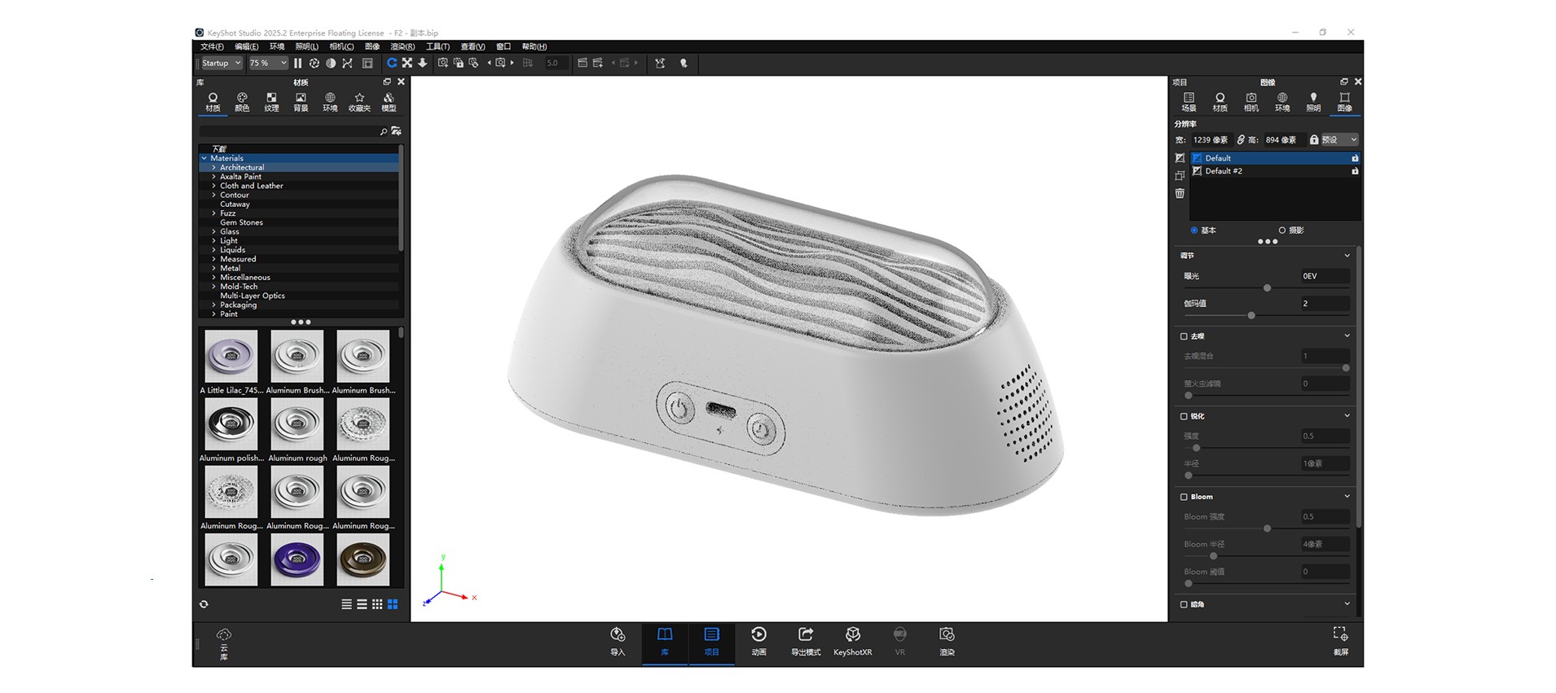Click the library search field
The image size is (1556, 693).
pyautogui.click(x=288, y=131)
